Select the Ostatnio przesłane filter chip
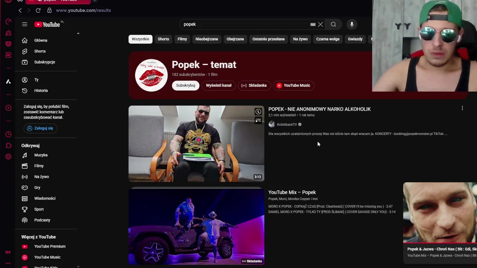The height and width of the screenshot is (268, 477). (x=268, y=39)
